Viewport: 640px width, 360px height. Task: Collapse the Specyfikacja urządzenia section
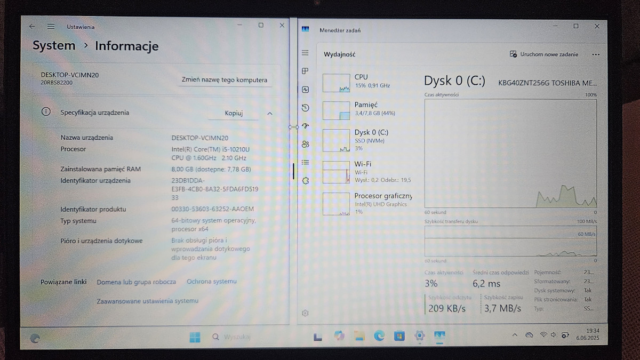click(x=269, y=113)
